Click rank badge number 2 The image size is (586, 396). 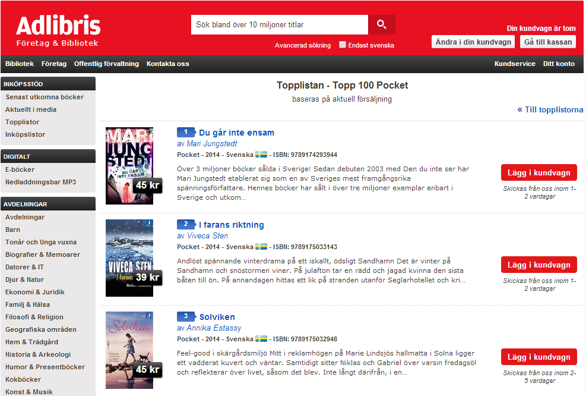click(186, 224)
